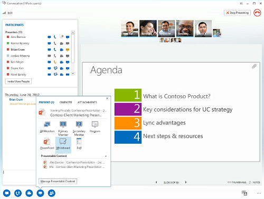
Task: Share All Monitors
Action: coord(47,127)
